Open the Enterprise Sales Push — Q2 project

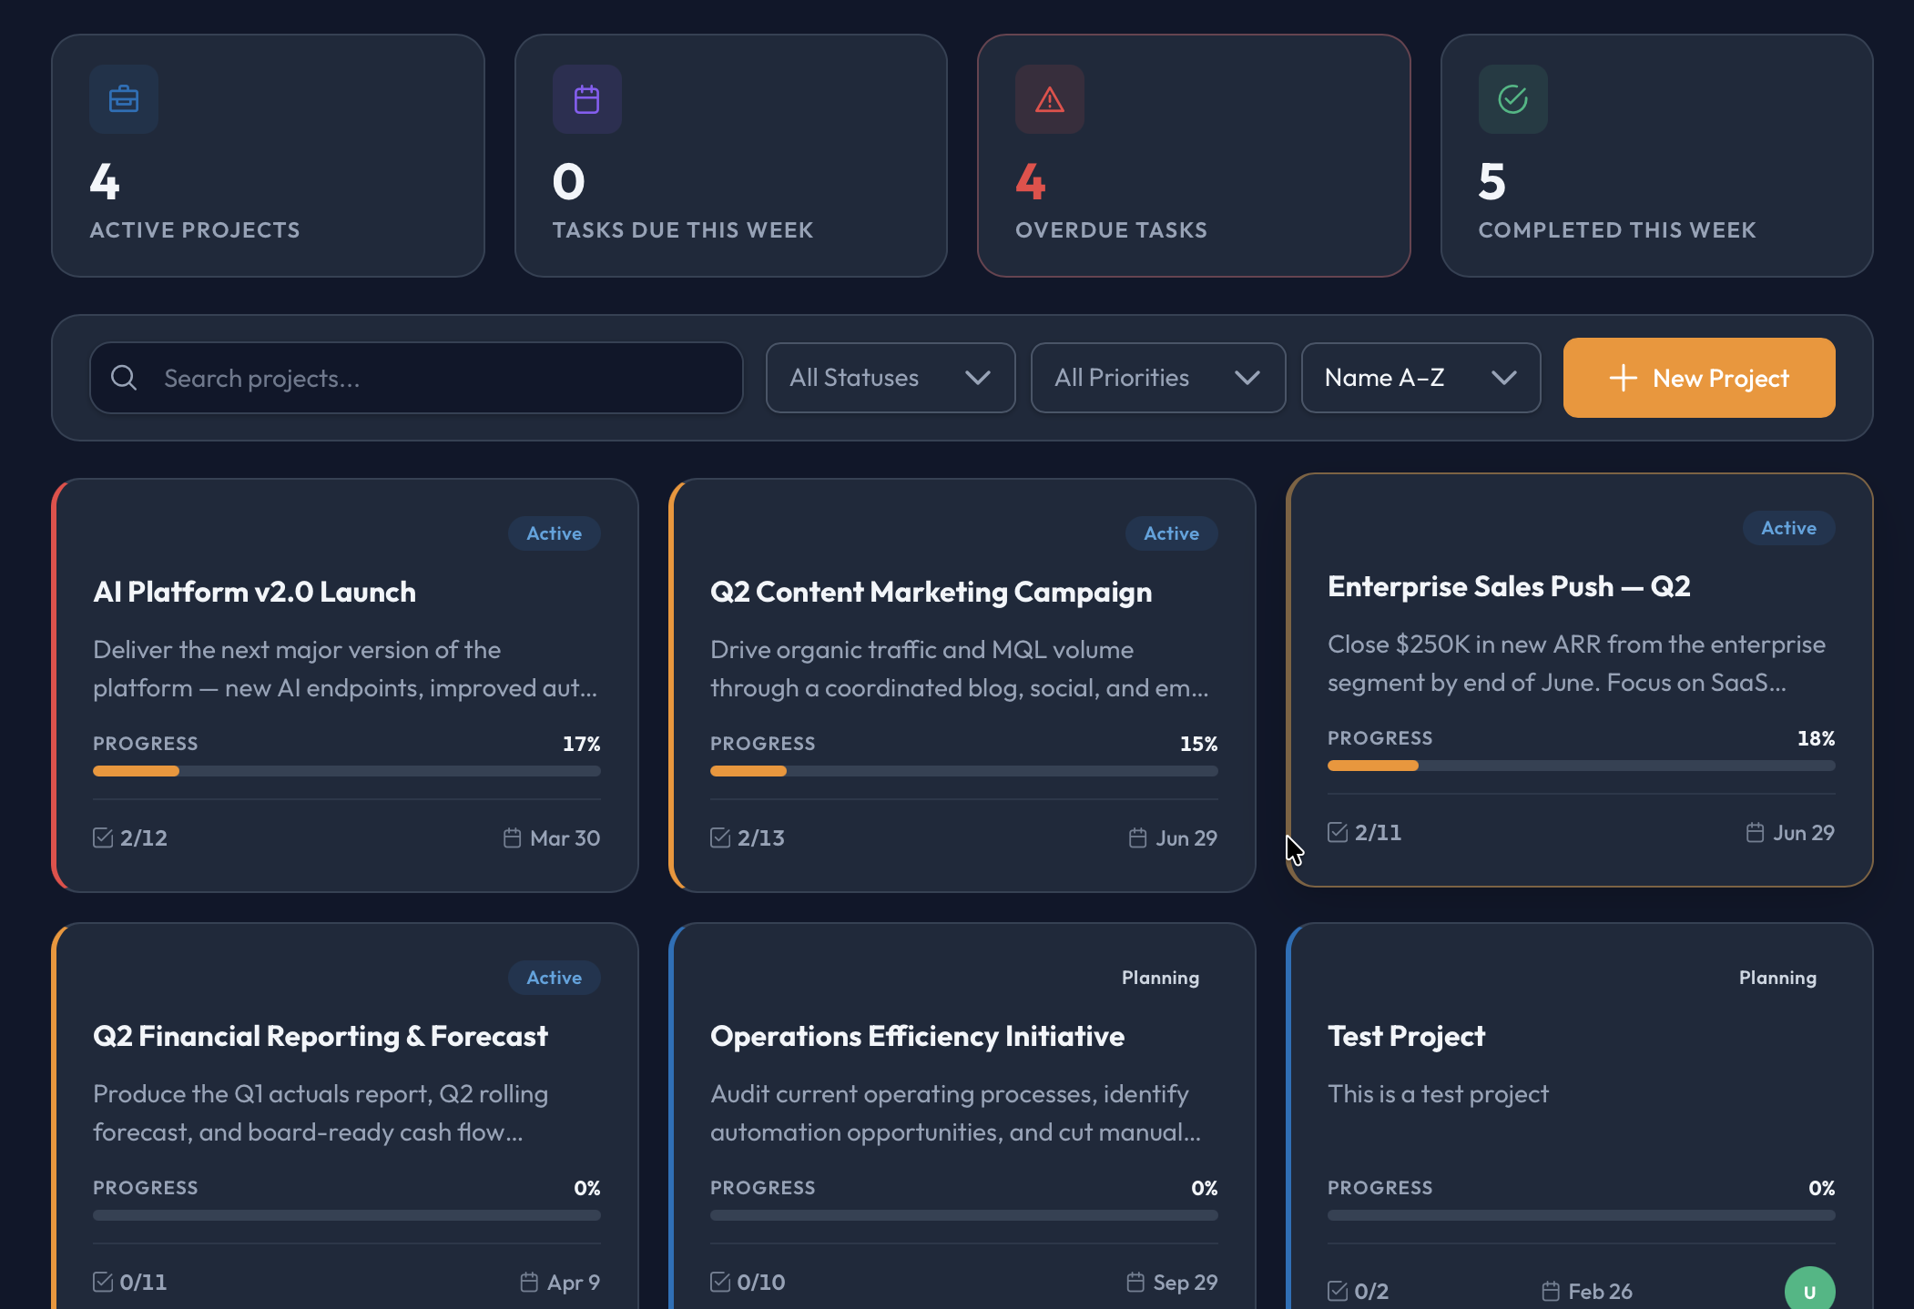(x=1508, y=586)
